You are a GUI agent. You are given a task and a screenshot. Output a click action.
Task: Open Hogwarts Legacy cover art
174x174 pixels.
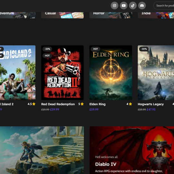click(156, 73)
